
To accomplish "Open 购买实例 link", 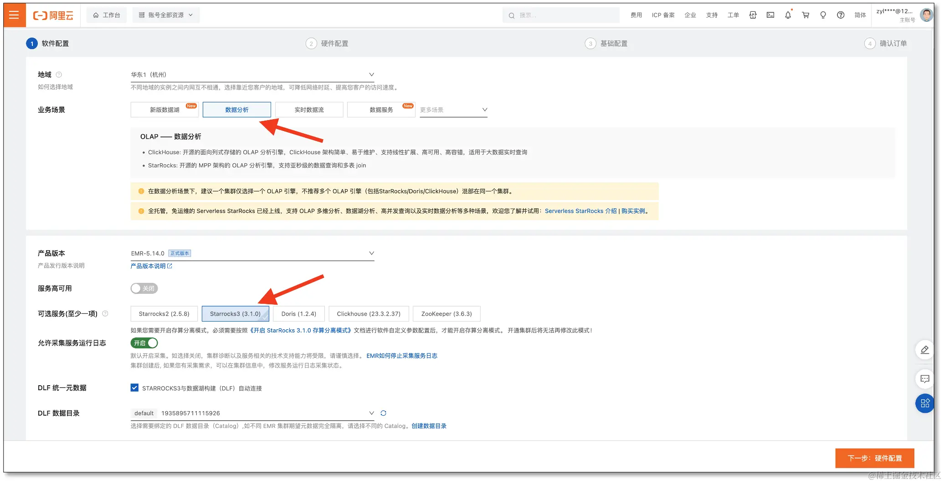I will 633,211.
